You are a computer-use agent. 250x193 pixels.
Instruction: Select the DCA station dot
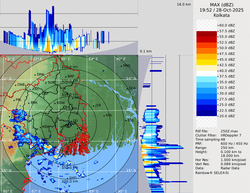click(127, 89)
